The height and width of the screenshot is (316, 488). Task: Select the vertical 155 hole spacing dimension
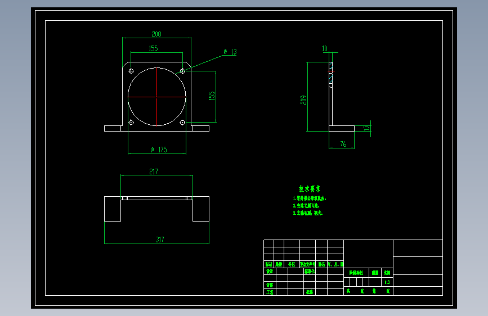pyautogui.click(x=212, y=96)
